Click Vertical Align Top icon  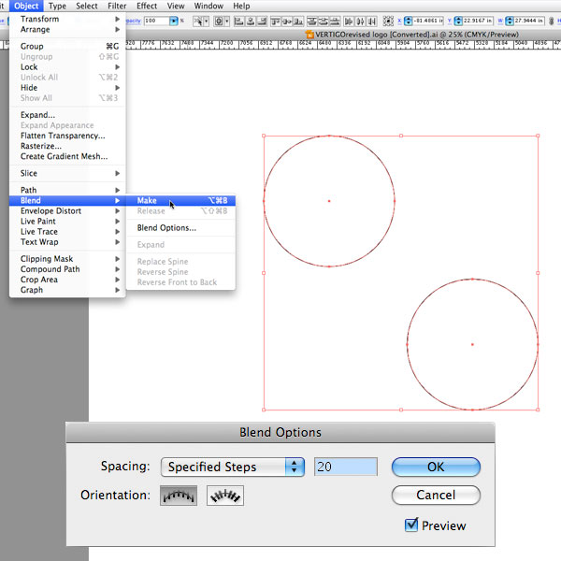(x=276, y=22)
